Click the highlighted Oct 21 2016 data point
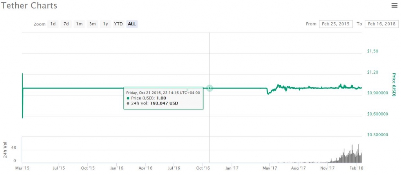401x175 pixels. pyautogui.click(x=210, y=88)
